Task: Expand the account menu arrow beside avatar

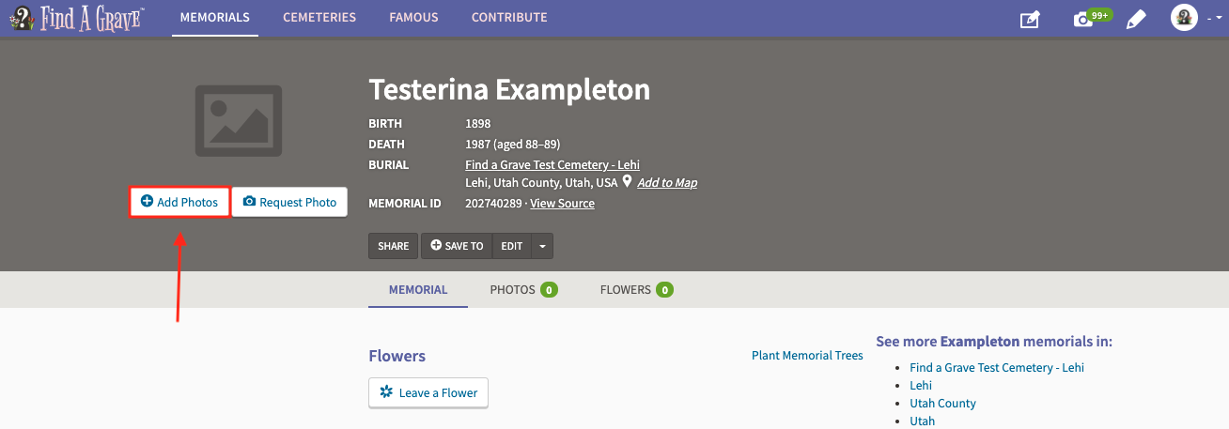Action: (x=1211, y=19)
